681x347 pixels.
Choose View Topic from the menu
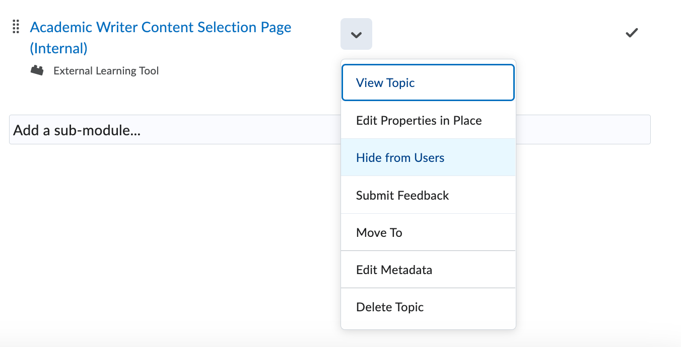[428, 82]
